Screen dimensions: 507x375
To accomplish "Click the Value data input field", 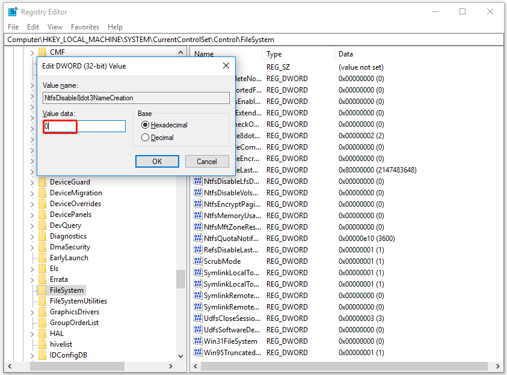I will [x=84, y=126].
